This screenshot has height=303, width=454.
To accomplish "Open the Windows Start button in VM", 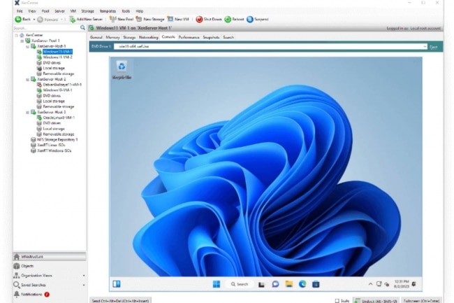I will (217, 284).
